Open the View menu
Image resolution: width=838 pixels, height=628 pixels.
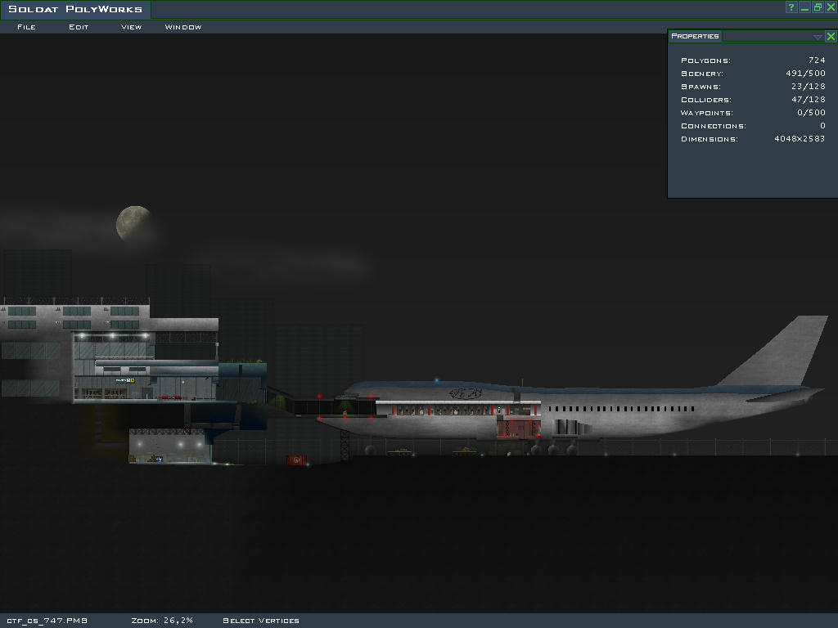point(131,27)
